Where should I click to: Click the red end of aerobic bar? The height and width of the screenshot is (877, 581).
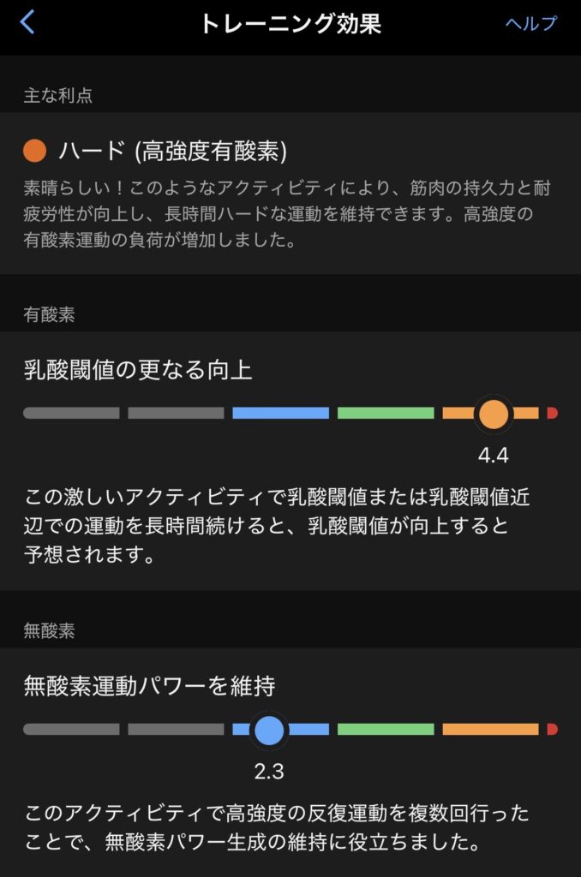tap(553, 414)
